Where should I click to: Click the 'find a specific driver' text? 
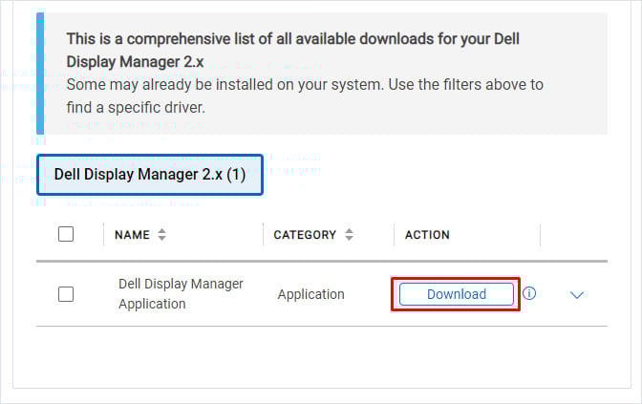[136, 107]
